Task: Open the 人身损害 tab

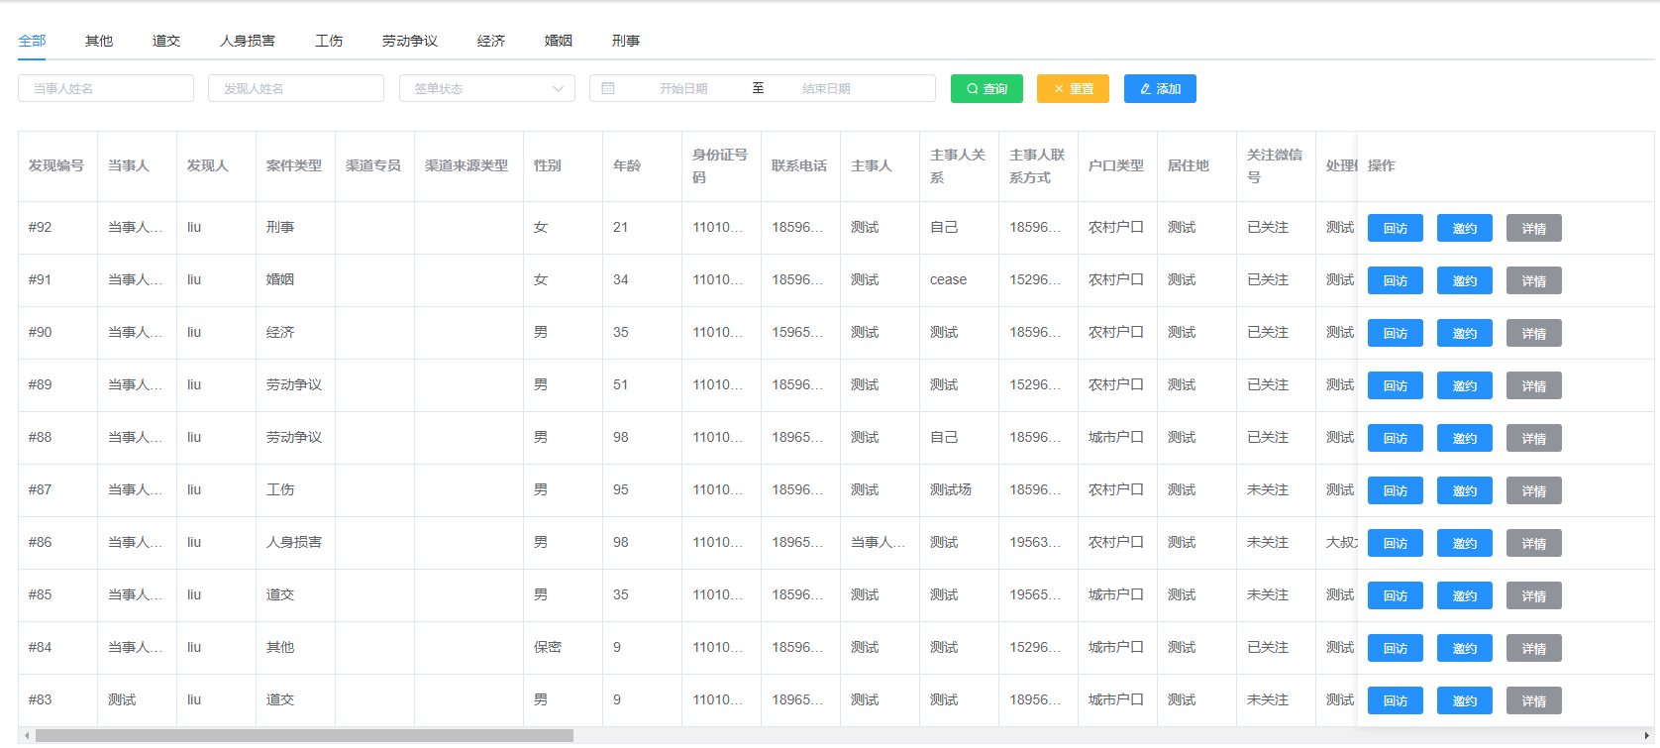Action: coord(248,41)
